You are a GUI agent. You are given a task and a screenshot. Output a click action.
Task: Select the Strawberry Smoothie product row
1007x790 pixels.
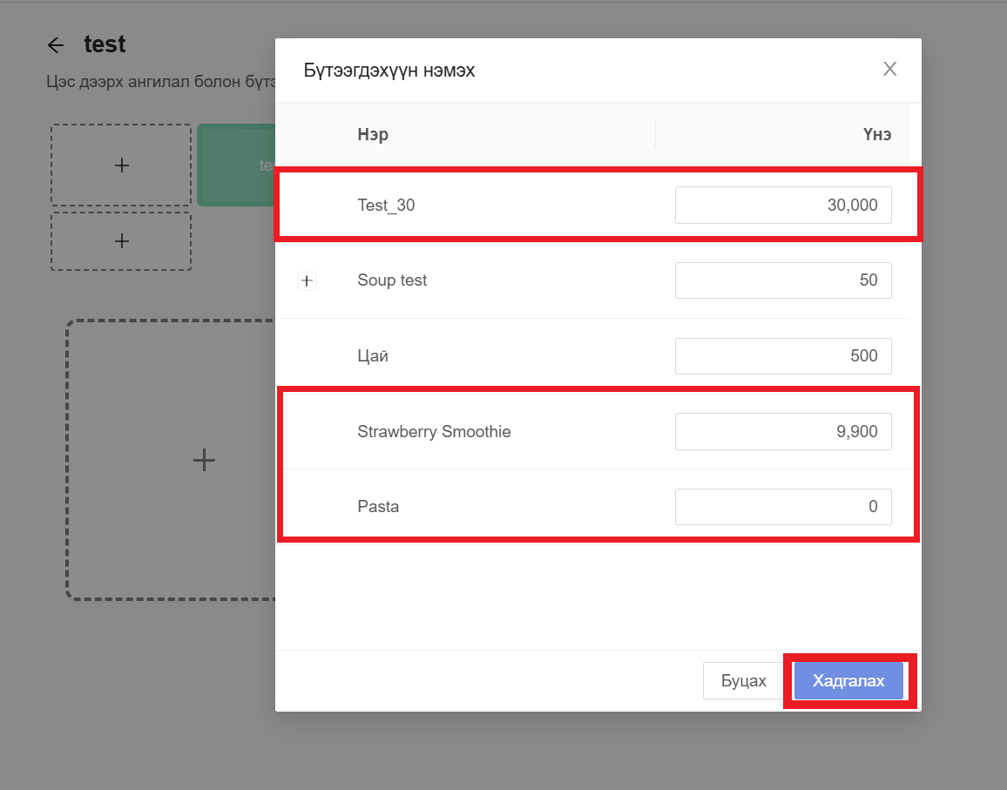click(434, 432)
